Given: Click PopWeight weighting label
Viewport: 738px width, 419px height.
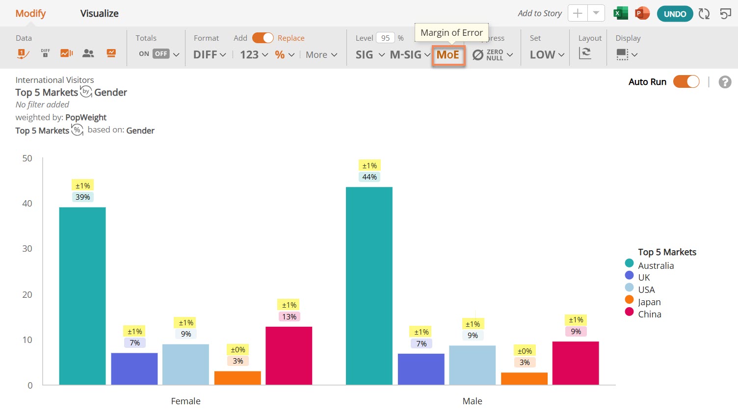Looking at the screenshot, I should [86, 117].
